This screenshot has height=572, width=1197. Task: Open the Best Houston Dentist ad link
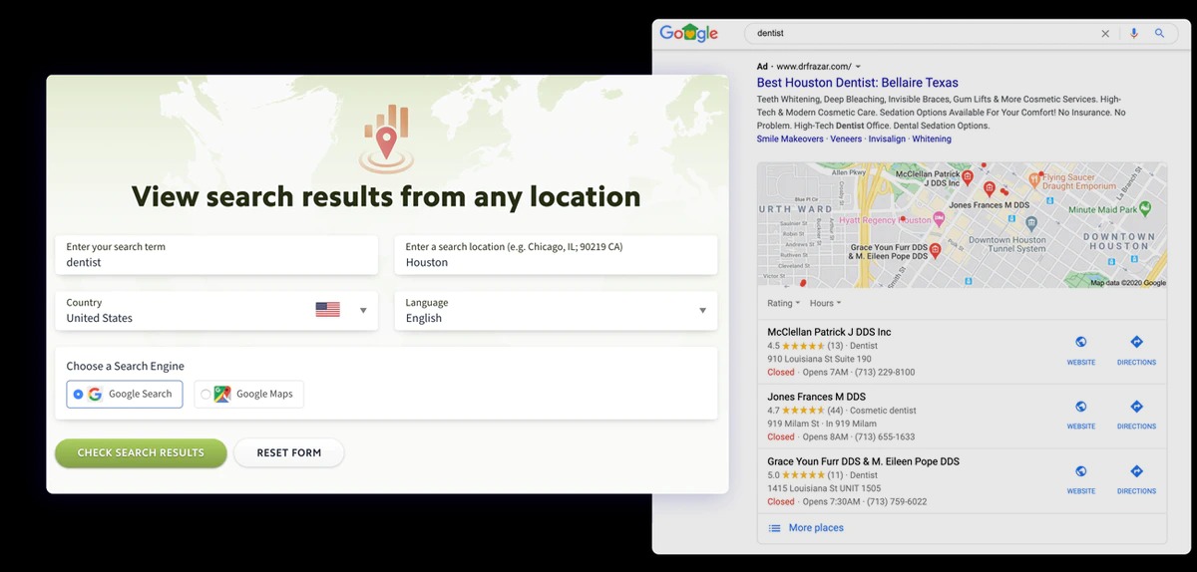pos(858,84)
